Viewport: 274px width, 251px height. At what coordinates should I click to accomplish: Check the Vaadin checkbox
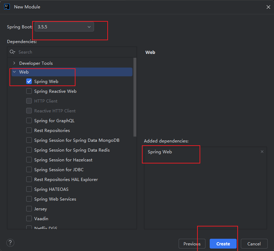pos(29,218)
